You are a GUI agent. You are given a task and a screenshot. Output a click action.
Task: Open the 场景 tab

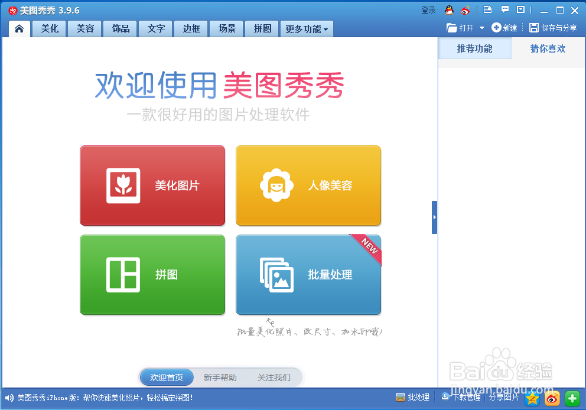(227, 29)
